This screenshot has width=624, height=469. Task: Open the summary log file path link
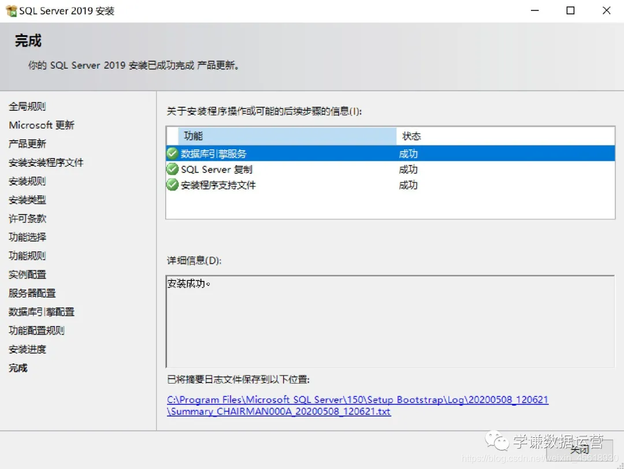click(358, 406)
